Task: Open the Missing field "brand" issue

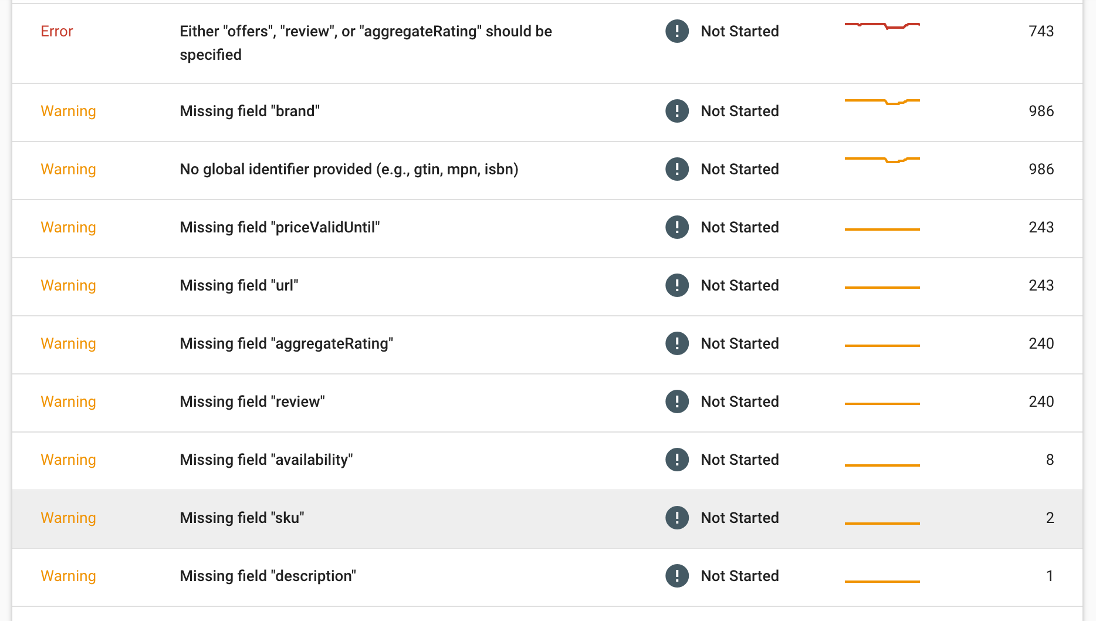Action: point(249,111)
